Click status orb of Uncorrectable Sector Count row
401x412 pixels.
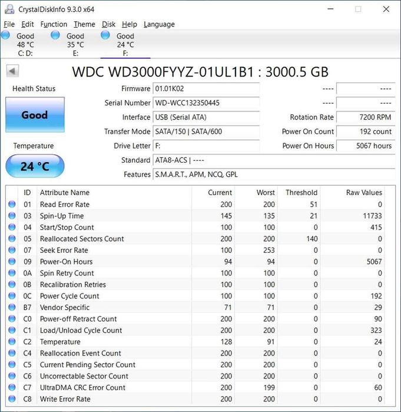click(x=12, y=376)
